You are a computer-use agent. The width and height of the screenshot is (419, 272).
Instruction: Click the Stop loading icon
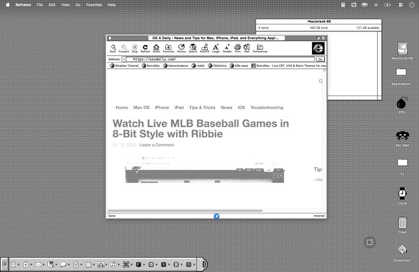(135, 48)
